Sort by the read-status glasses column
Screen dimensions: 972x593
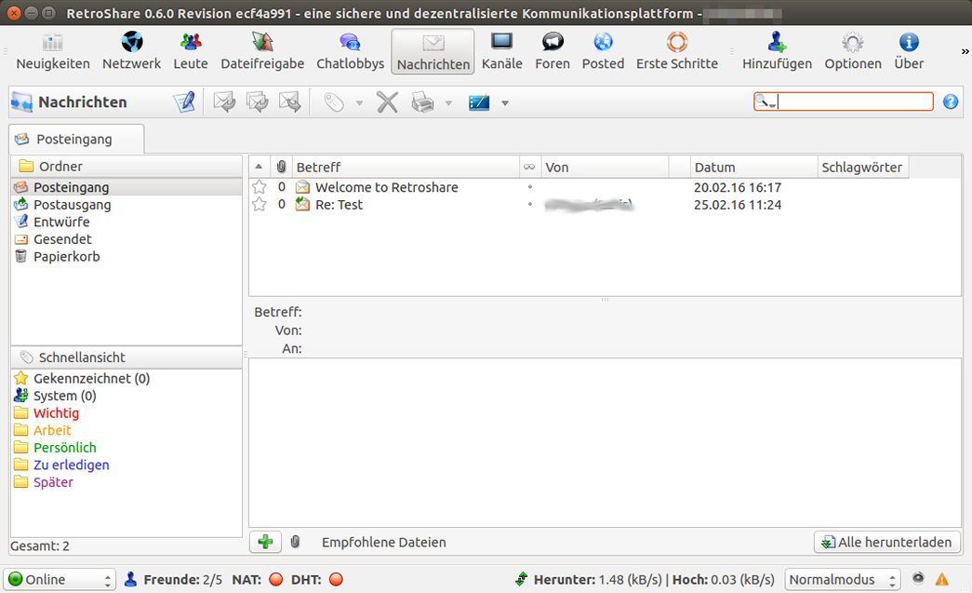tap(529, 167)
